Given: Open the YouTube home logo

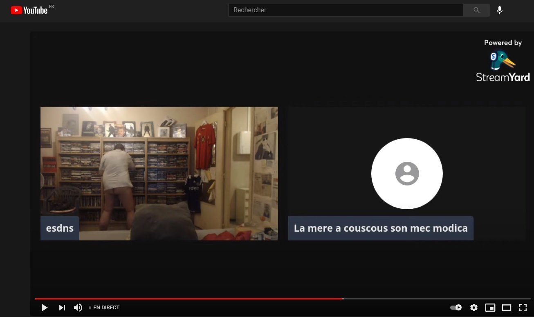Looking at the screenshot, I should 29,10.
